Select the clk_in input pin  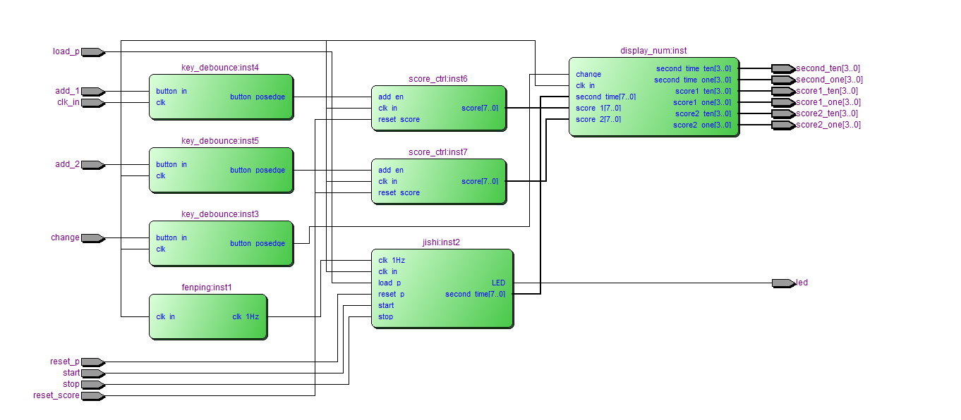click(x=93, y=103)
